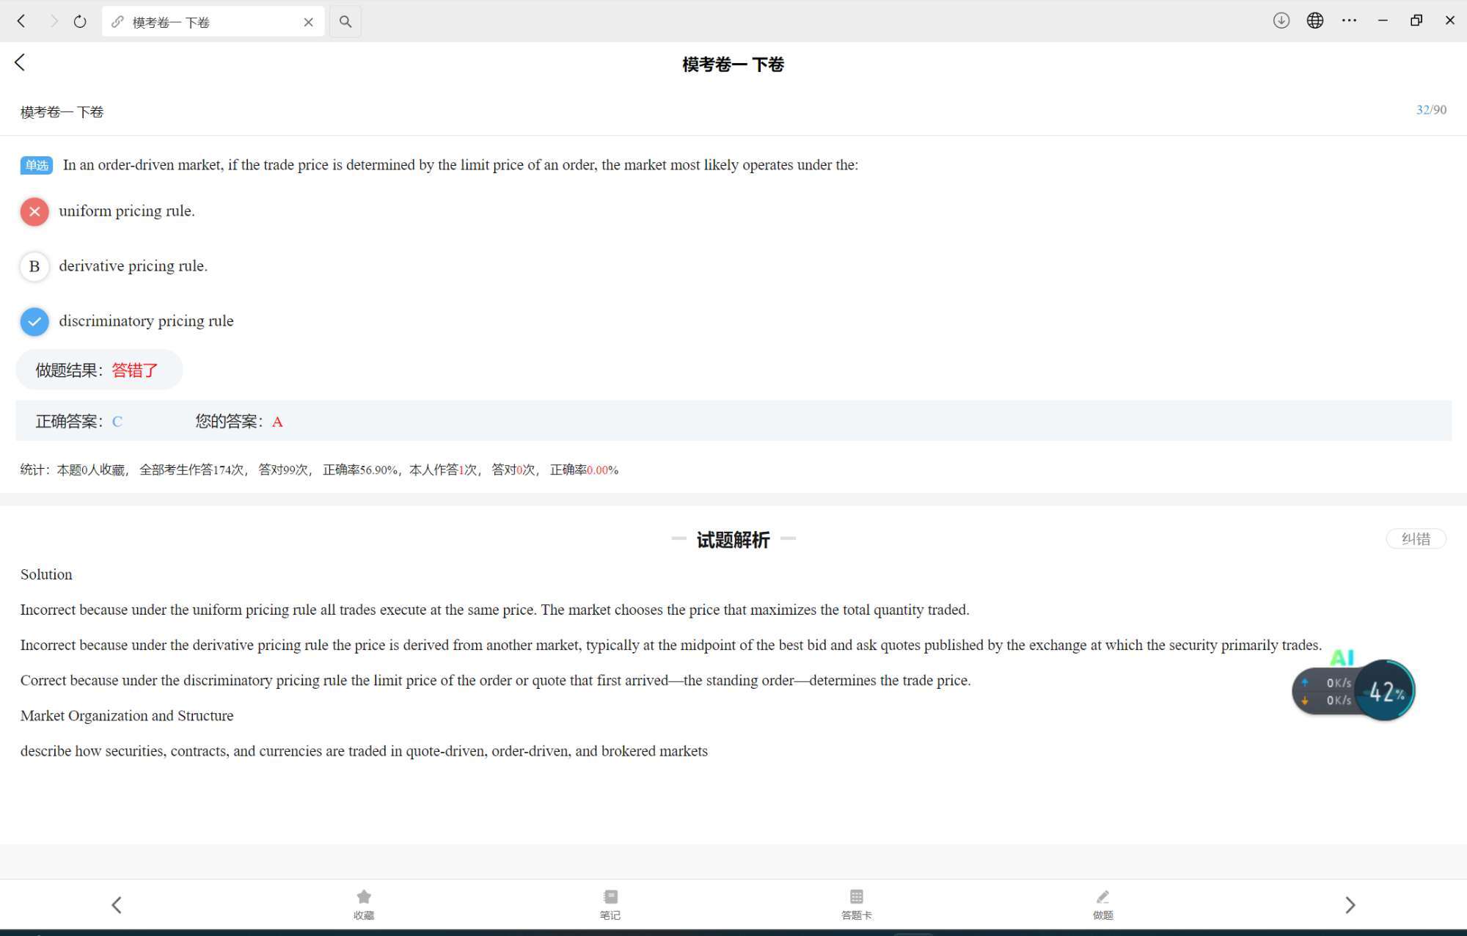Switch to the 模考卷一 下卷 tab
This screenshot has width=1467, height=936.
[x=198, y=22]
